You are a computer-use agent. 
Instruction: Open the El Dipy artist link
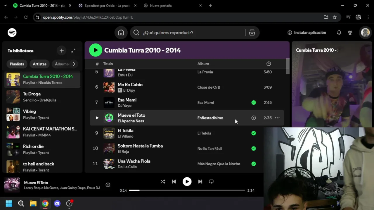click(129, 90)
